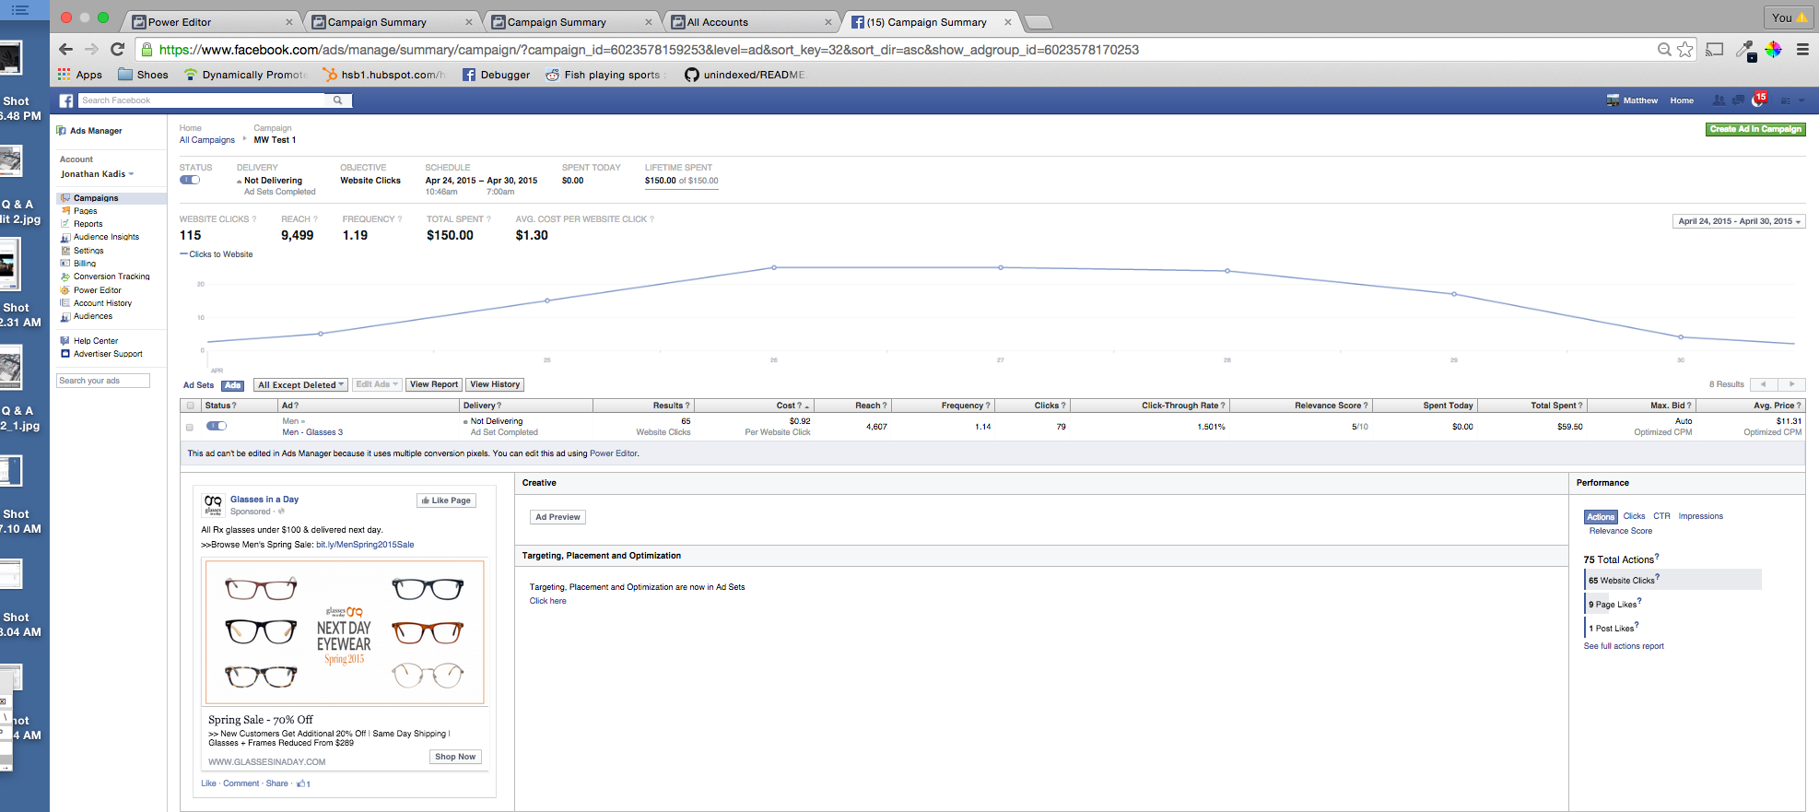
Task: Select Clicks performance tab
Action: pyautogui.click(x=1634, y=516)
